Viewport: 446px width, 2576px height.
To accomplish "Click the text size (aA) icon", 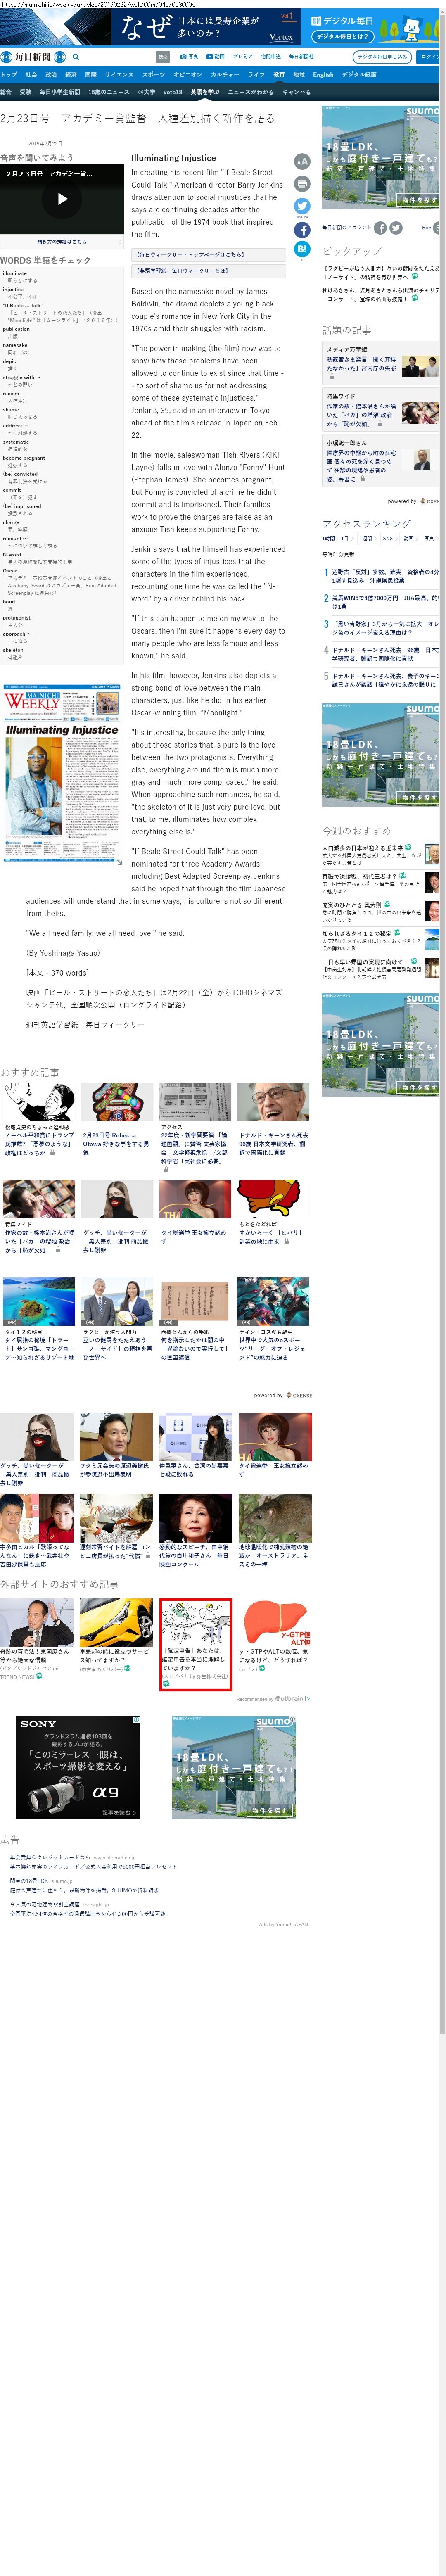I will (x=301, y=162).
